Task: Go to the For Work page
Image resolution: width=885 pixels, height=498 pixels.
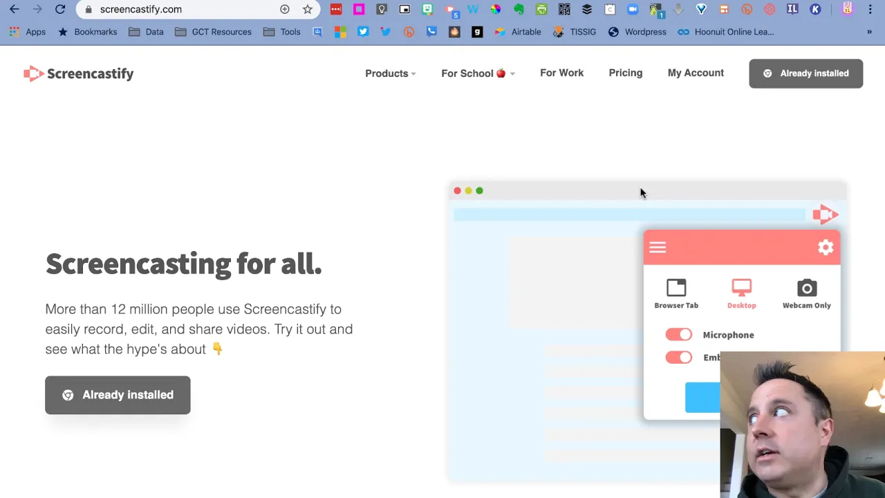Action: [x=561, y=73]
